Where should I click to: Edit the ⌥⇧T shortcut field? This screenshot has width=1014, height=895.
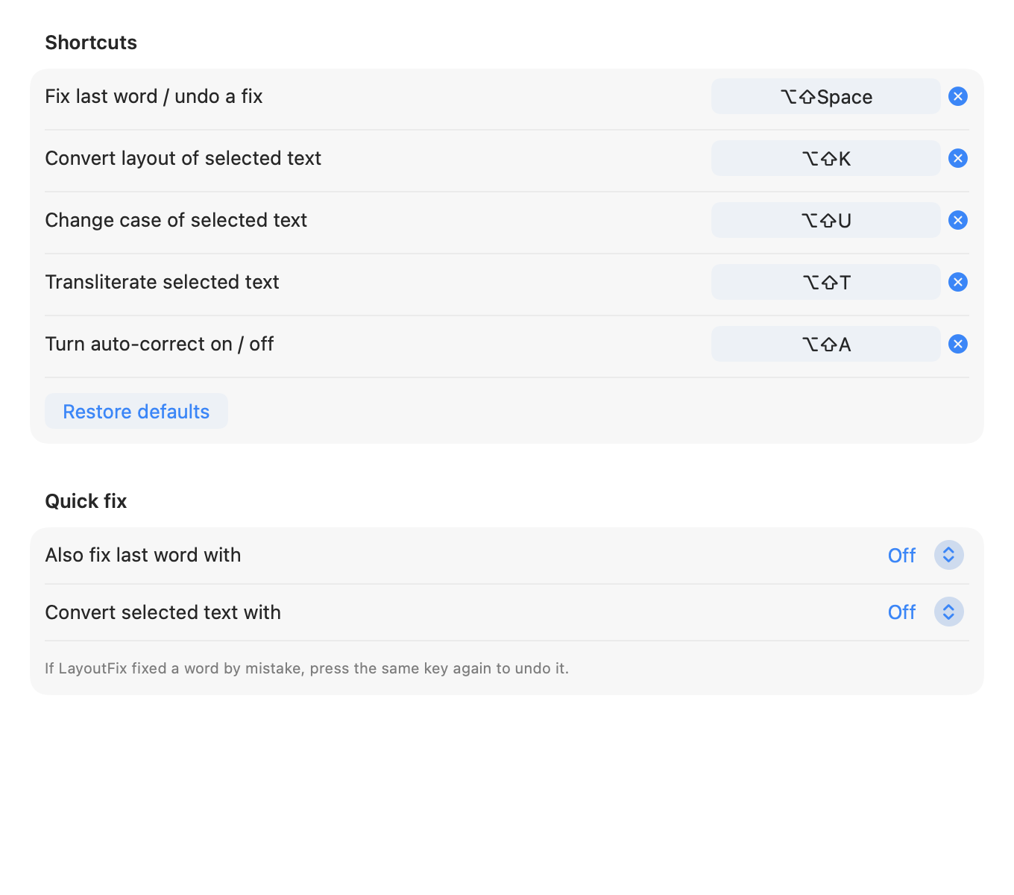pos(825,282)
